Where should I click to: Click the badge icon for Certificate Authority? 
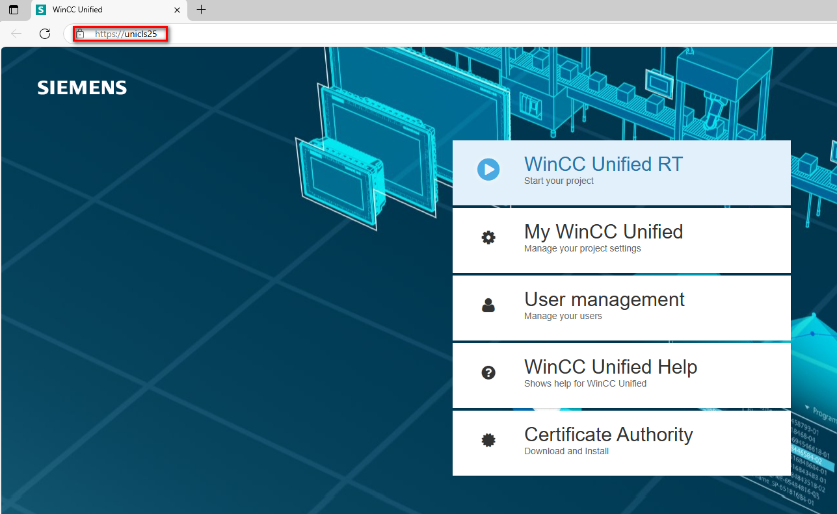488,441
